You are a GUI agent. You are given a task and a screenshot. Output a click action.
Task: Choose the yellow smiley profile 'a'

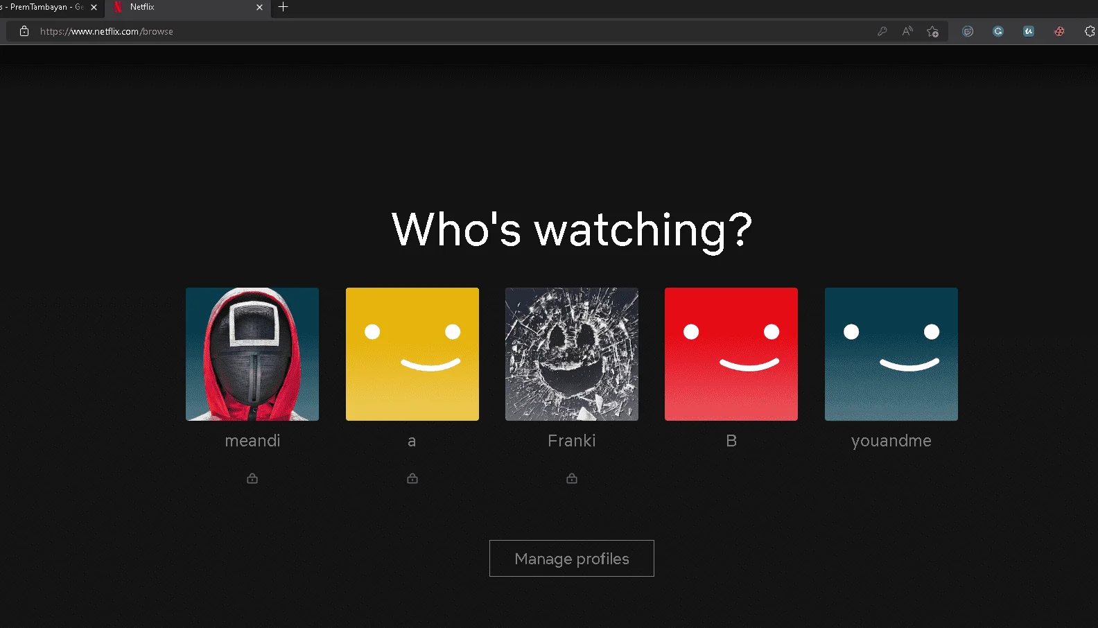point(412,354)
